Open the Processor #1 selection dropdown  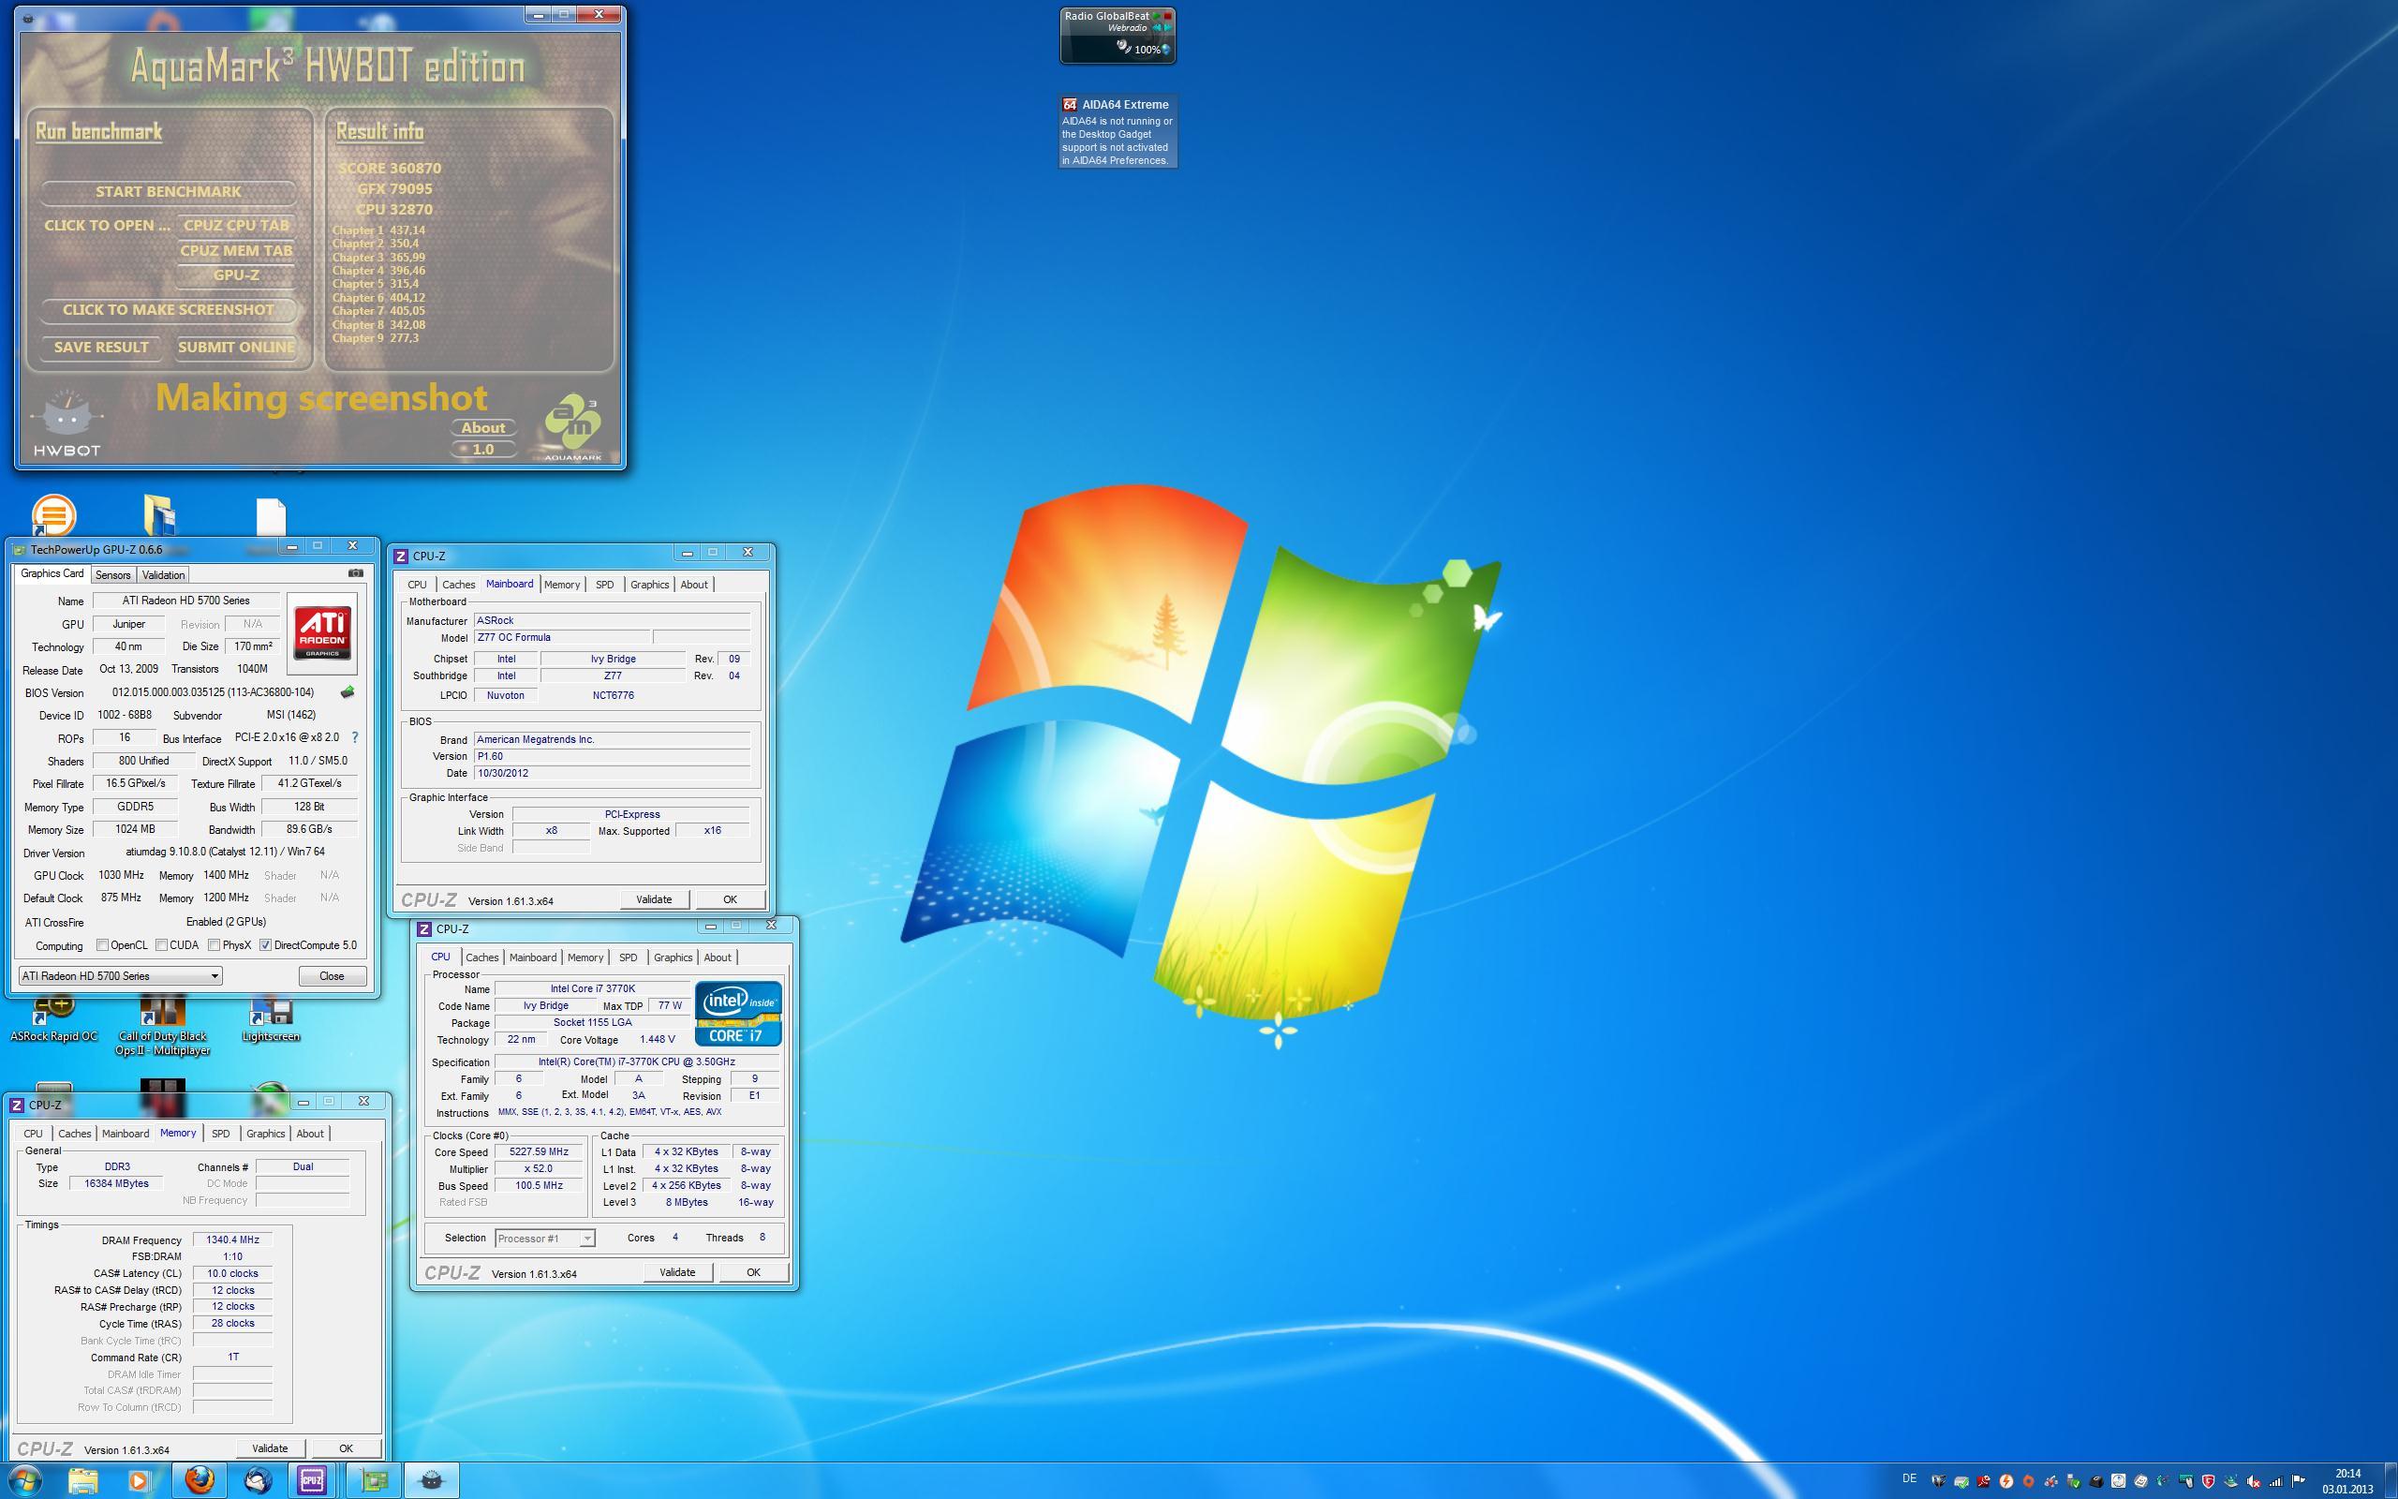[x=544, y=1239]
